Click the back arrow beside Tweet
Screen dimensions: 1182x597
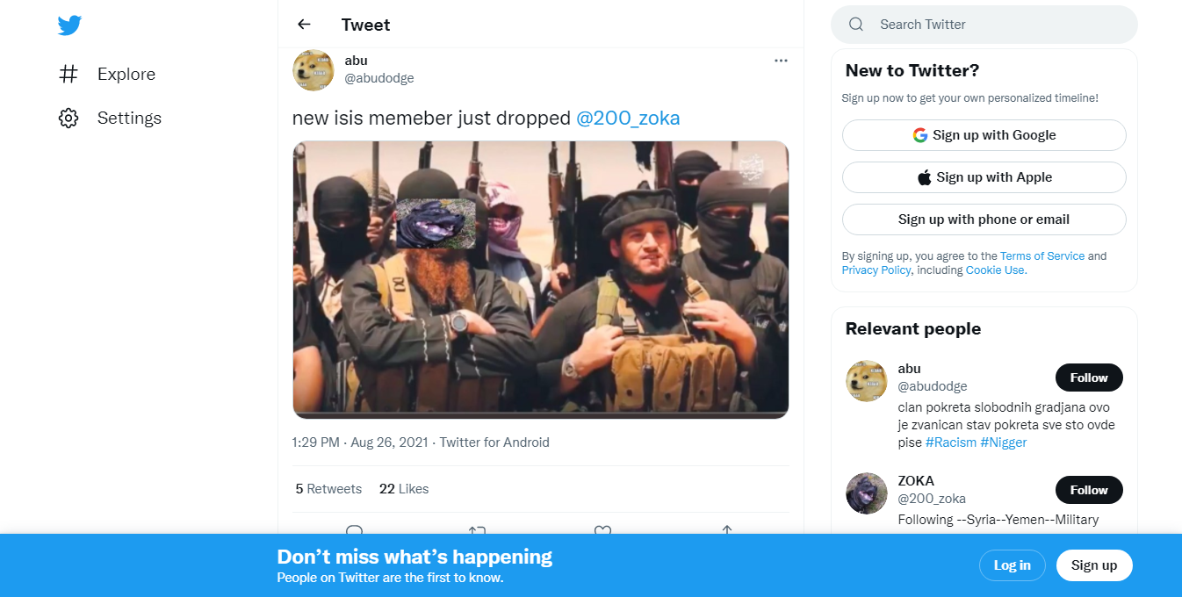point(304,25)
